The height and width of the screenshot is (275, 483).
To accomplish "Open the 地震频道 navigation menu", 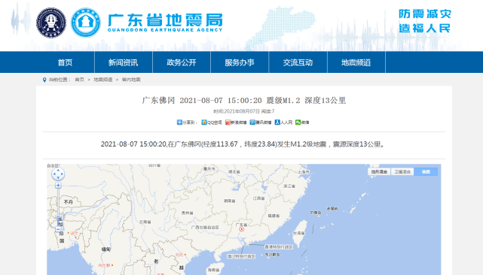I will pyautogui.click(x=356, y=62).
